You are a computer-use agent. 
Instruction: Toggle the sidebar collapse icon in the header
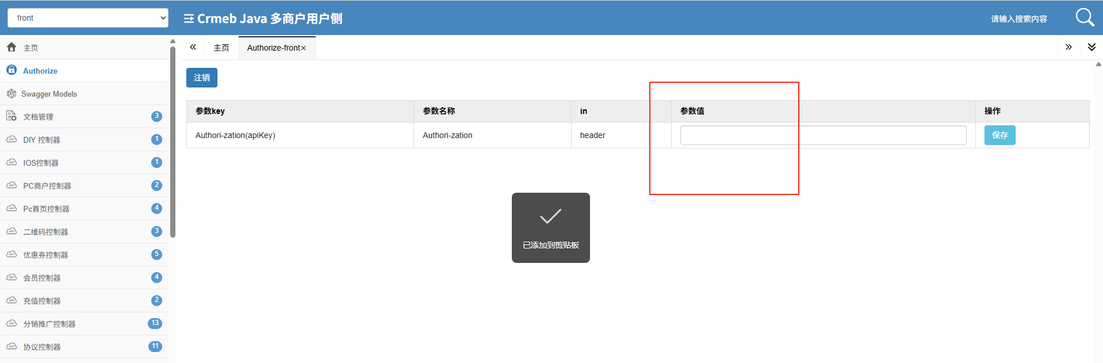pos(189,18)
